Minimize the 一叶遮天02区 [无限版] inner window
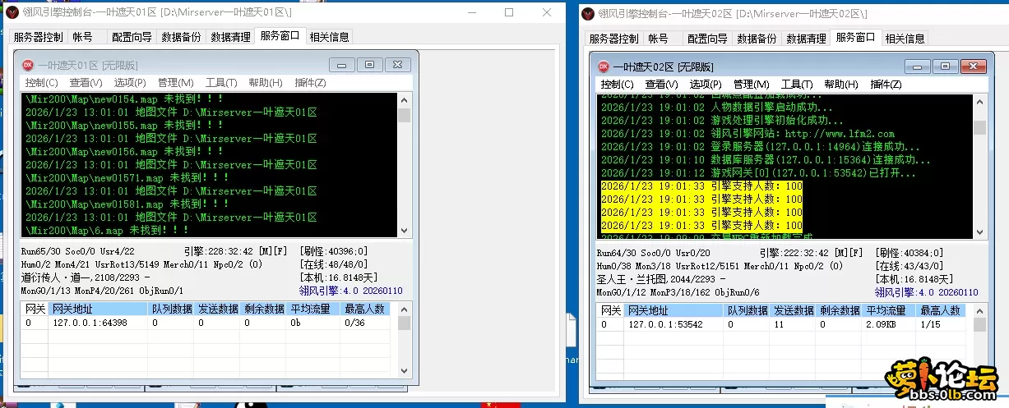This screenshot has height=408, width=1009. (x=918, y=66)
